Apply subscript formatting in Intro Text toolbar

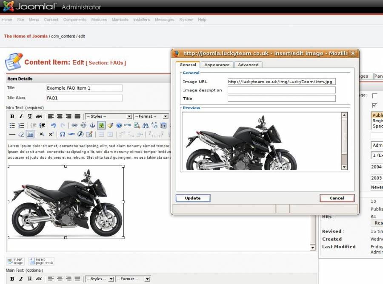click(42, 134)
